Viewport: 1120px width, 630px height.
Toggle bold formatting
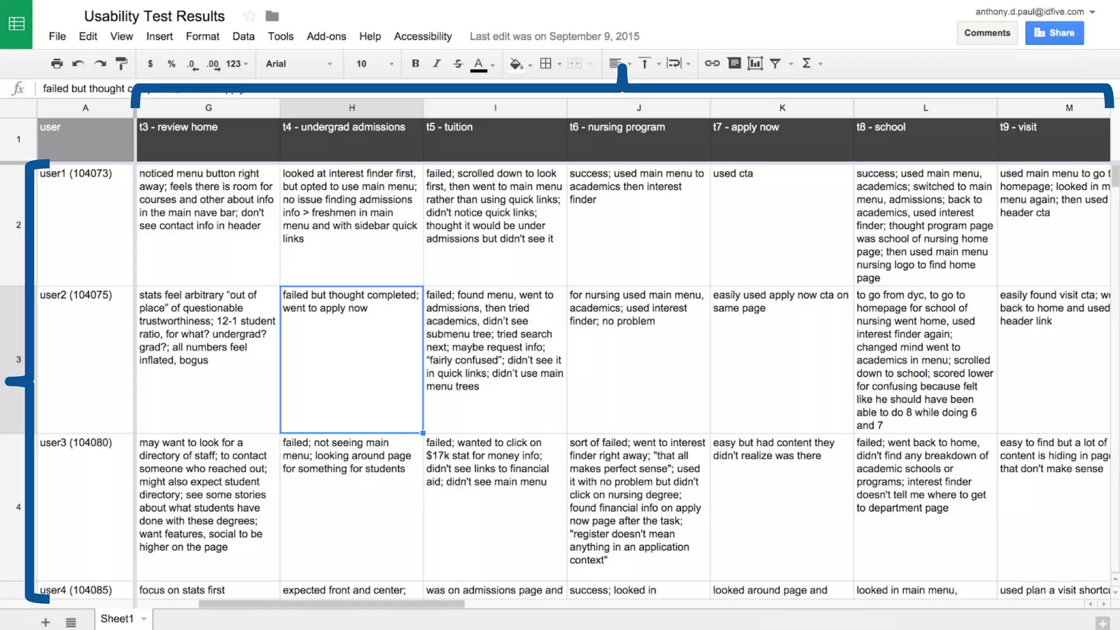tap(415, 63)
